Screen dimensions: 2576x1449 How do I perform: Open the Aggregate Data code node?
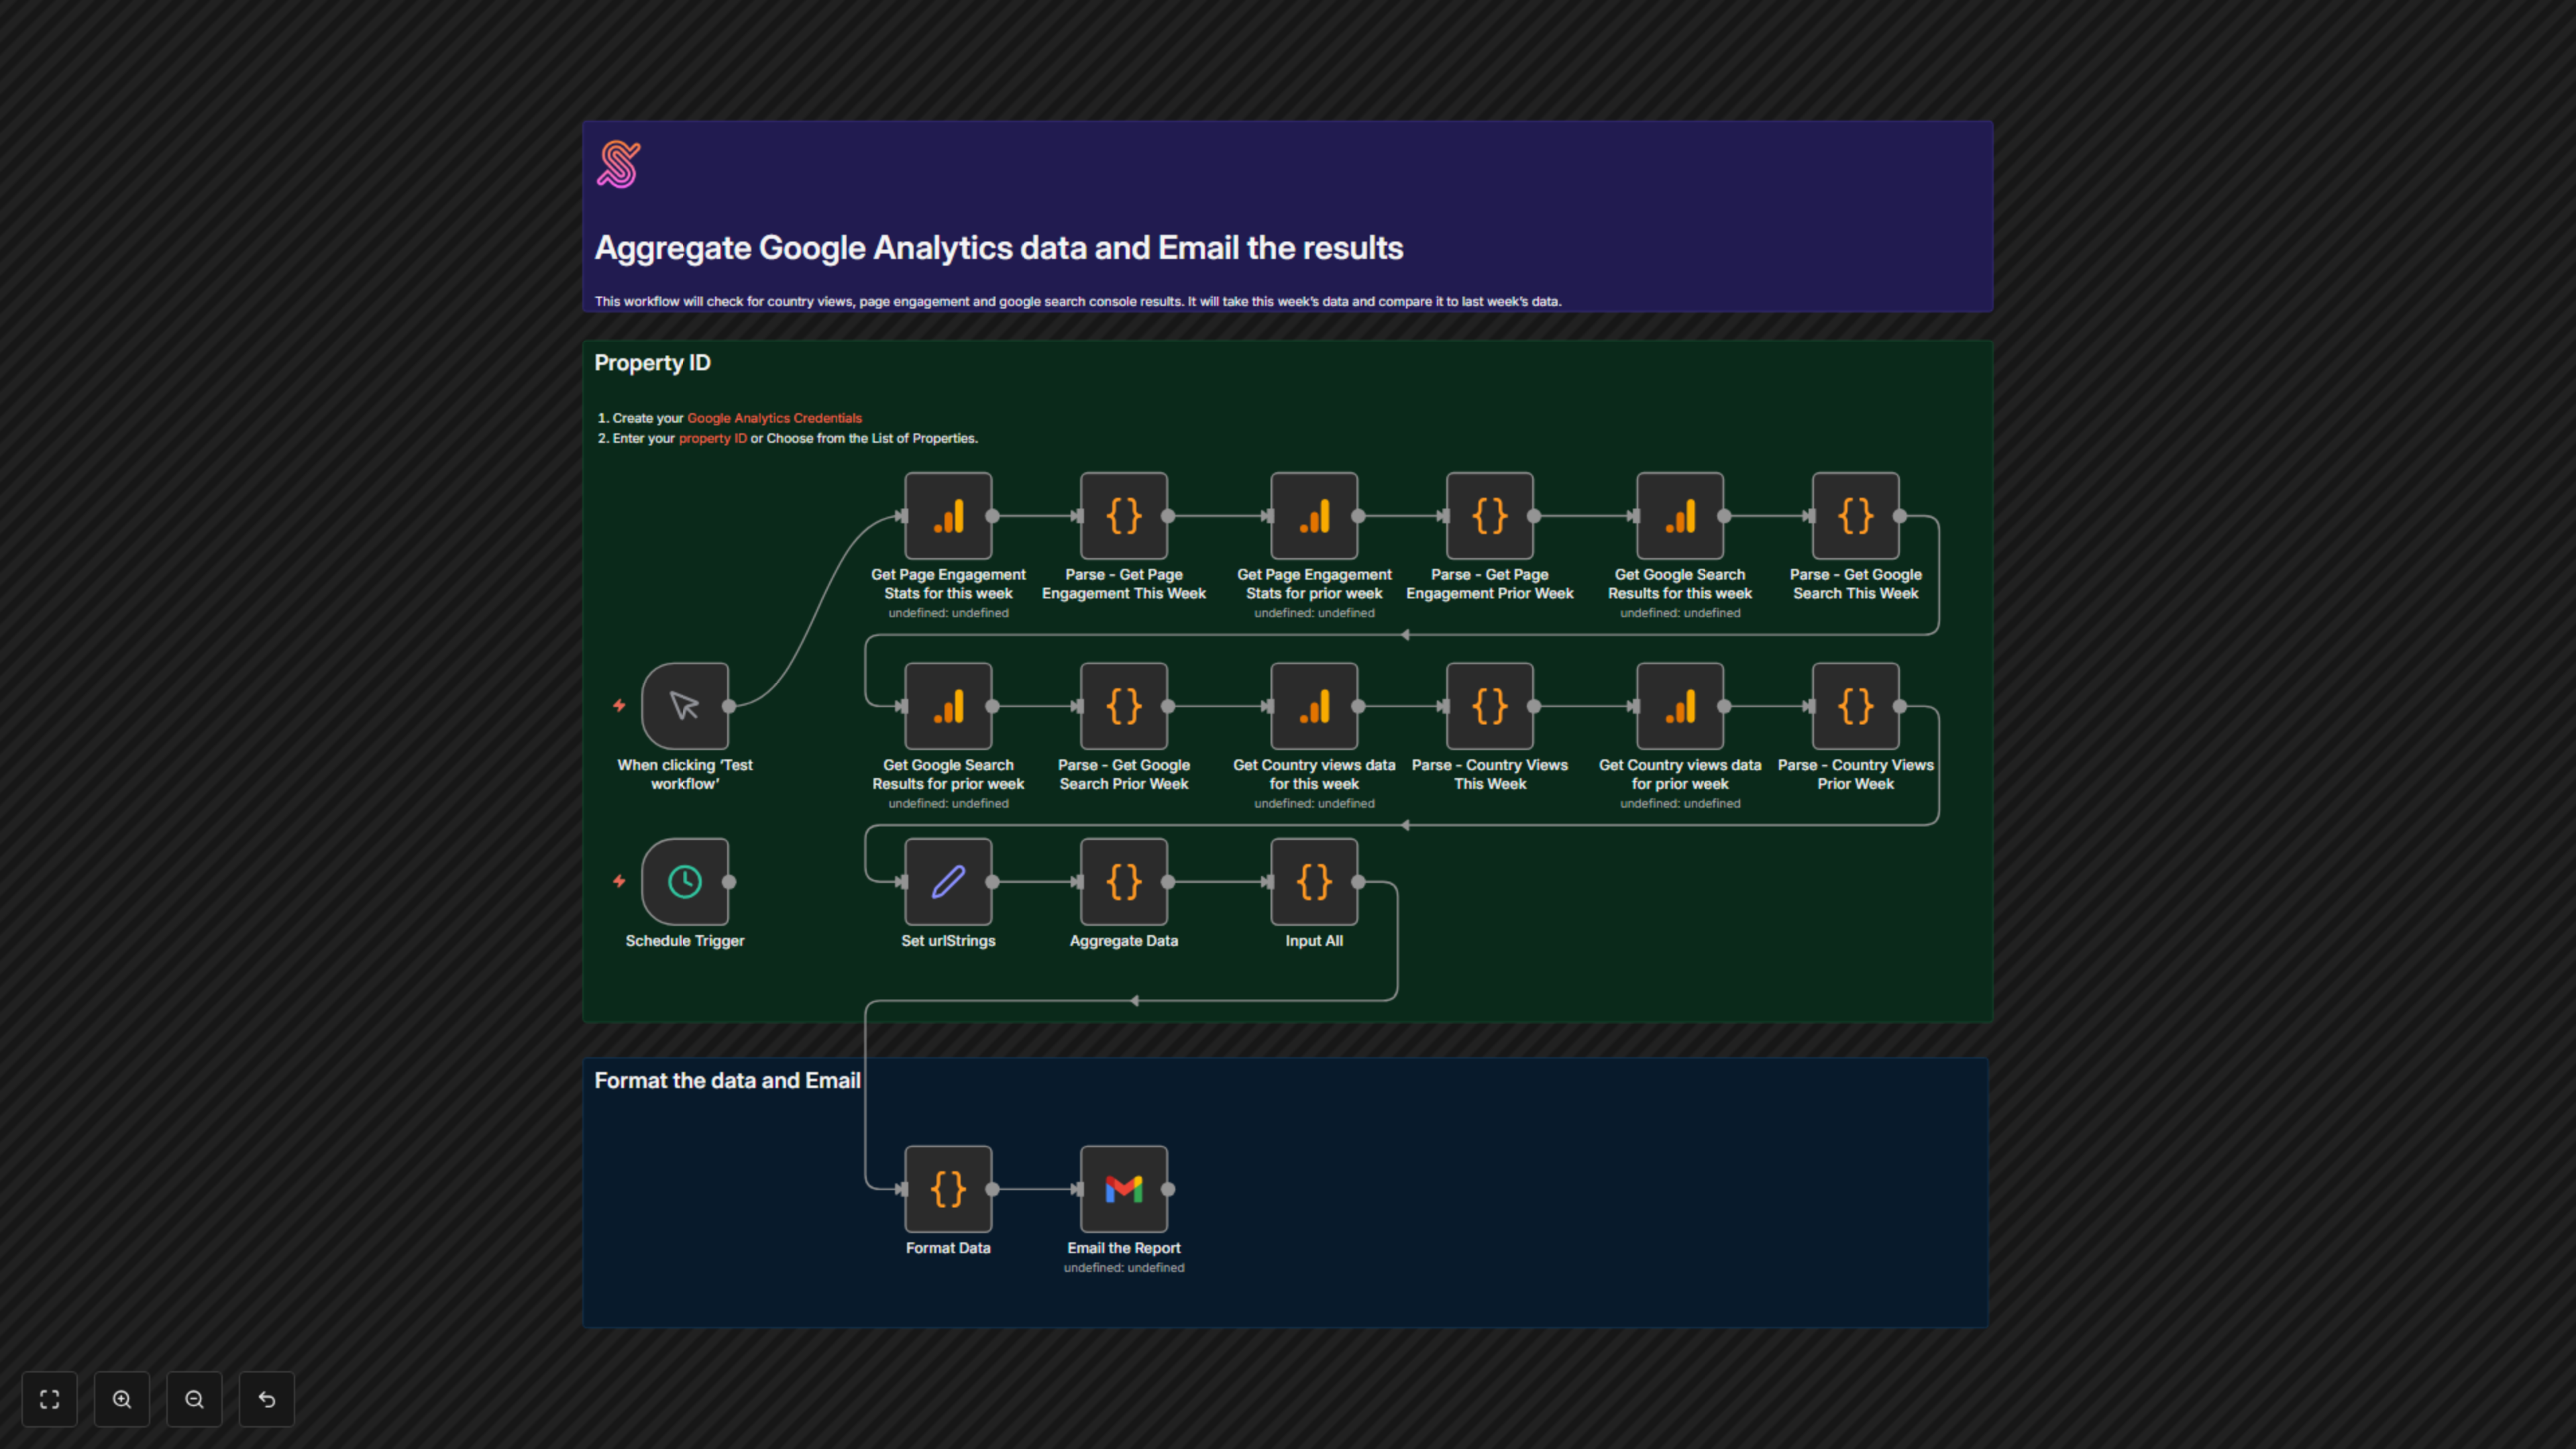[1124, 881]
